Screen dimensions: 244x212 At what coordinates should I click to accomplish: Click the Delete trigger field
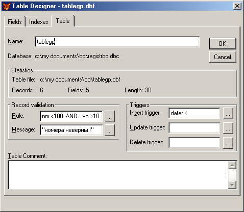[194, 143]
